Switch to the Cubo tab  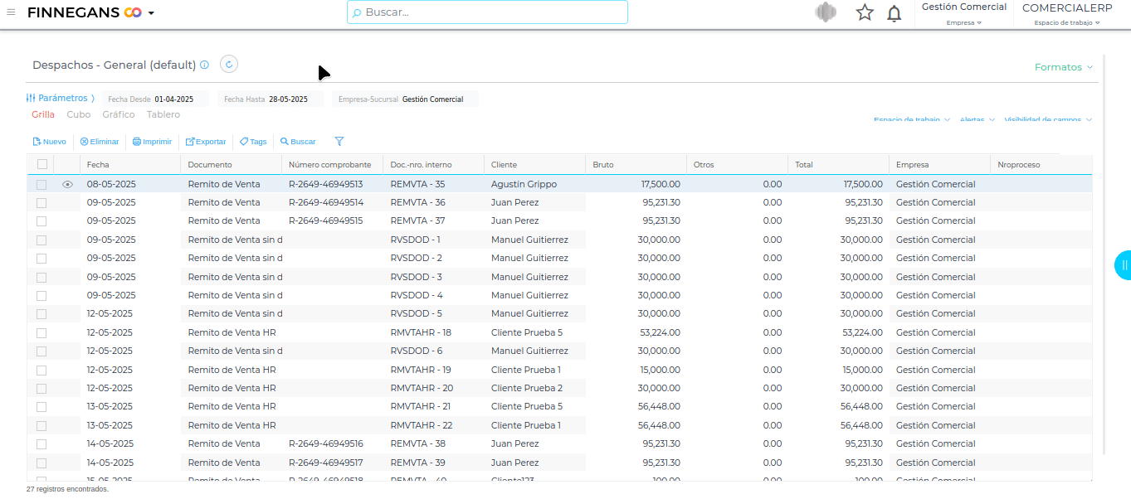tap(79, 114)
